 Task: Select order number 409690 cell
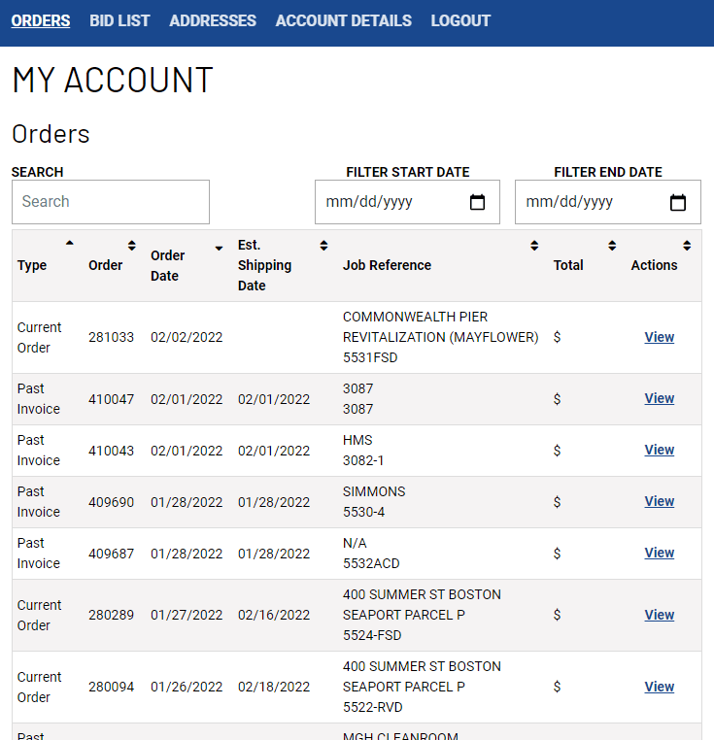click(x=111, y=502)
